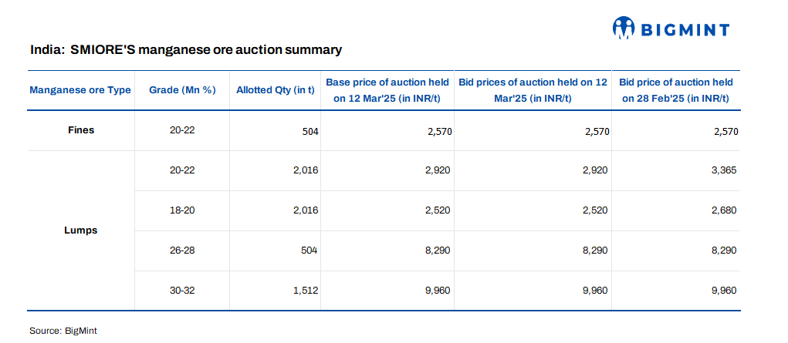The width and height of the screenshot is (788, 343).
Task: Select the 9,960 base price for 30-32 grade
Action: [438, 291]
